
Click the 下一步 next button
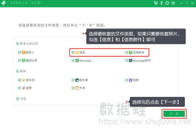click(x=174, y=114)
